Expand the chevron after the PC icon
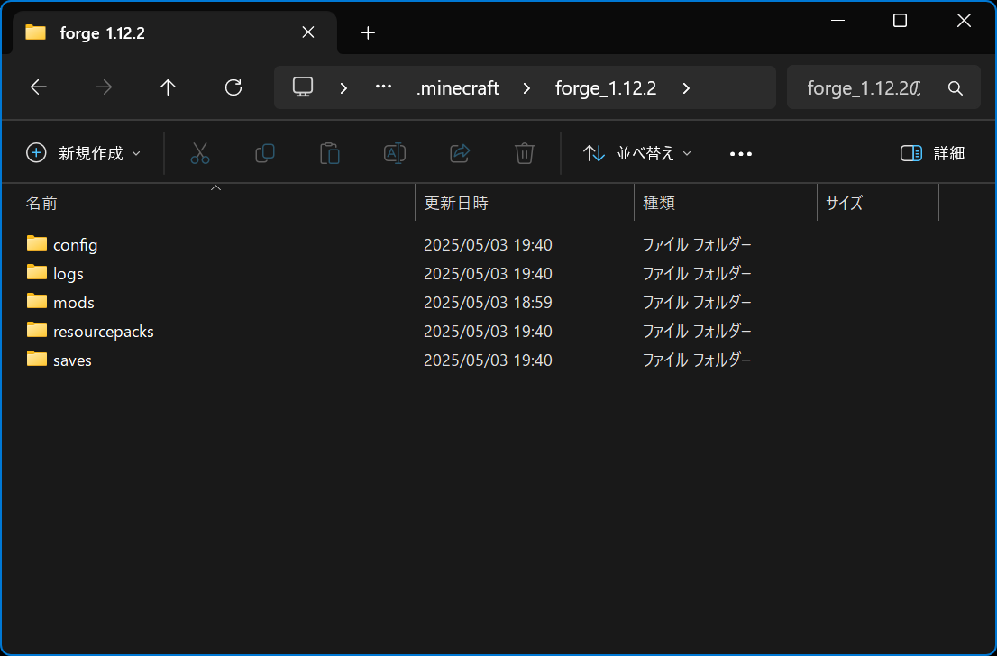 click(343, 88)
